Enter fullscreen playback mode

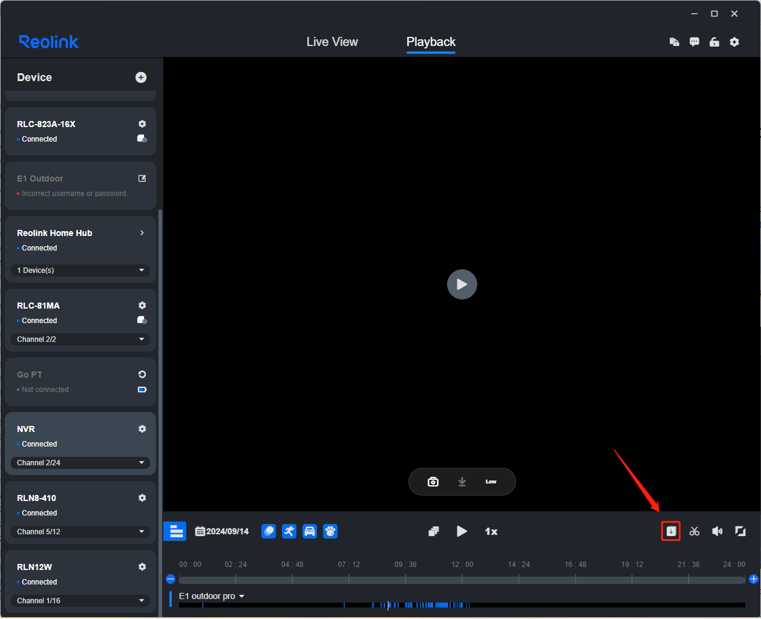click(740, 531)
